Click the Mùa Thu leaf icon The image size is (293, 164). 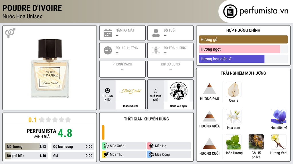point(106,154)
